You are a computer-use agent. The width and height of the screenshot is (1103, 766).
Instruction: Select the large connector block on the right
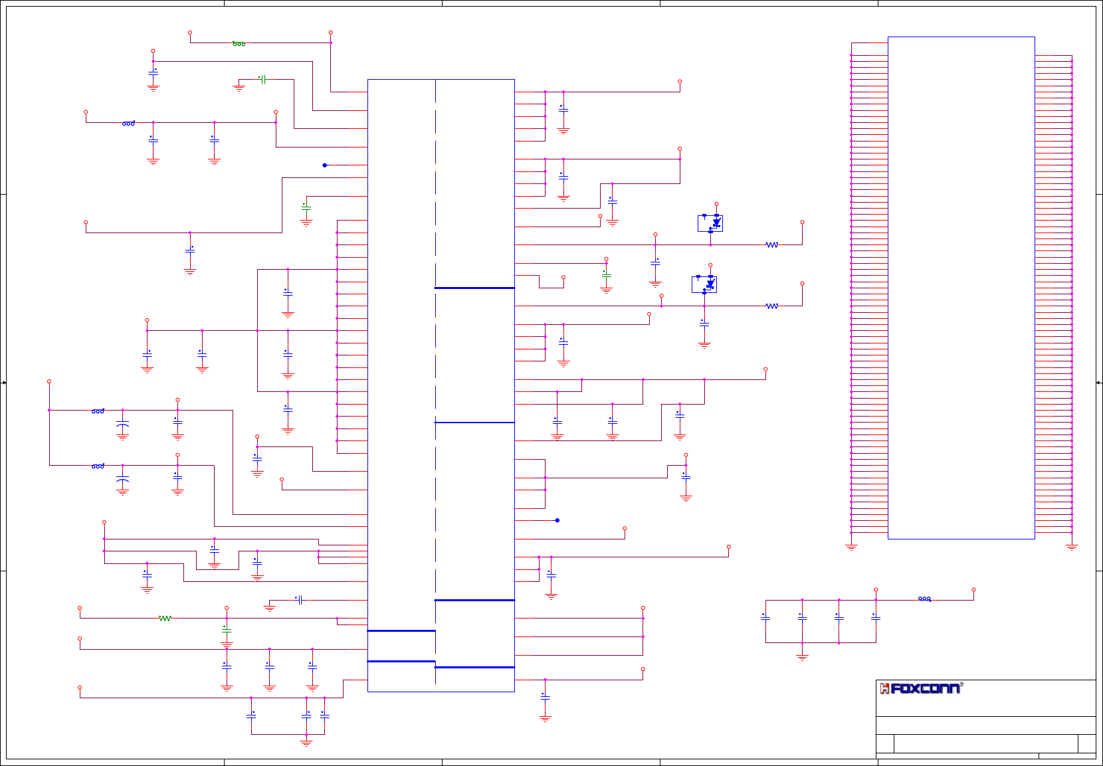pyautogui.click(x=961, y=288)
